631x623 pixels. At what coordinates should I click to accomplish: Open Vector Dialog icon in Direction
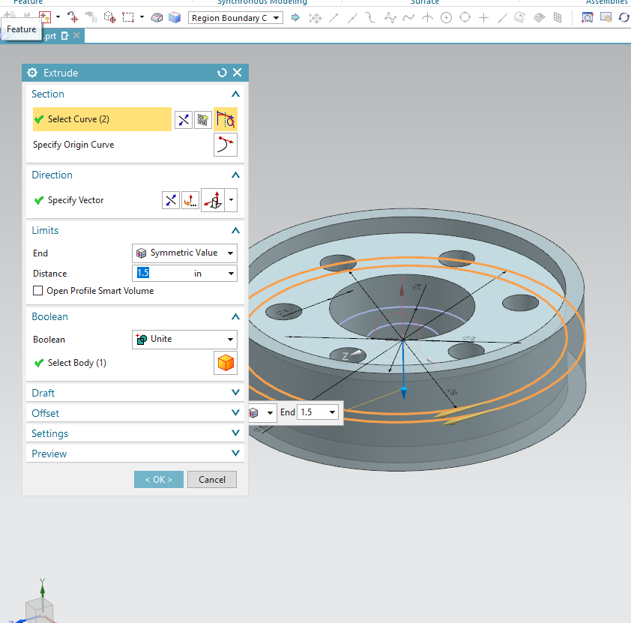click(x=190, y=200)
